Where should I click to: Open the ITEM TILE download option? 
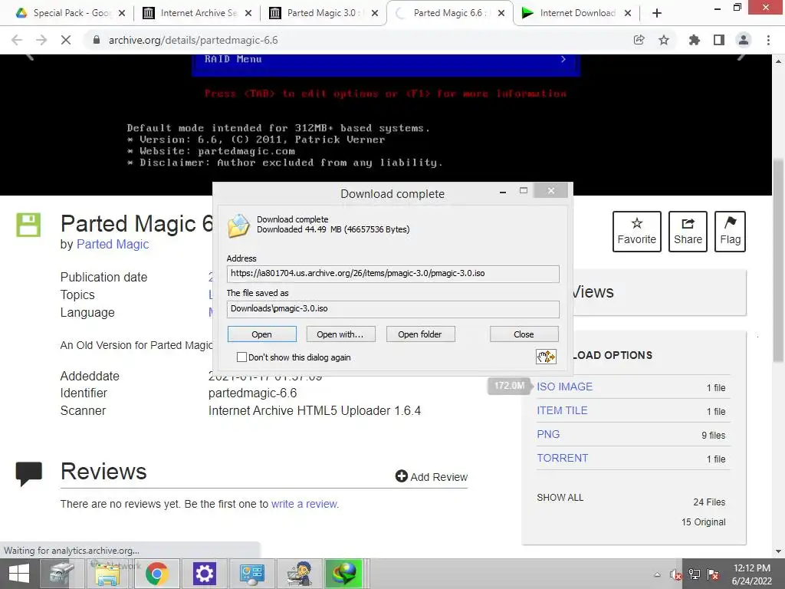(x=562, y=411)
